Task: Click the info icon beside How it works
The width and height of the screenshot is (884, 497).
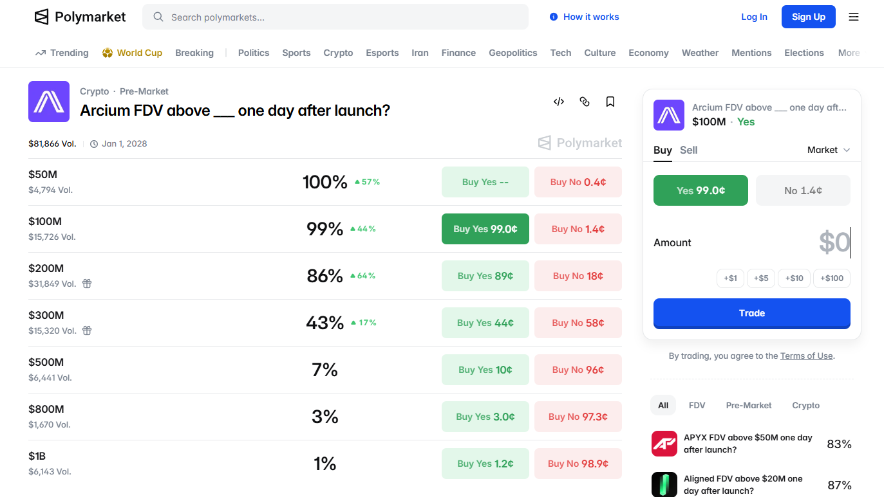Action: [554, 17]
